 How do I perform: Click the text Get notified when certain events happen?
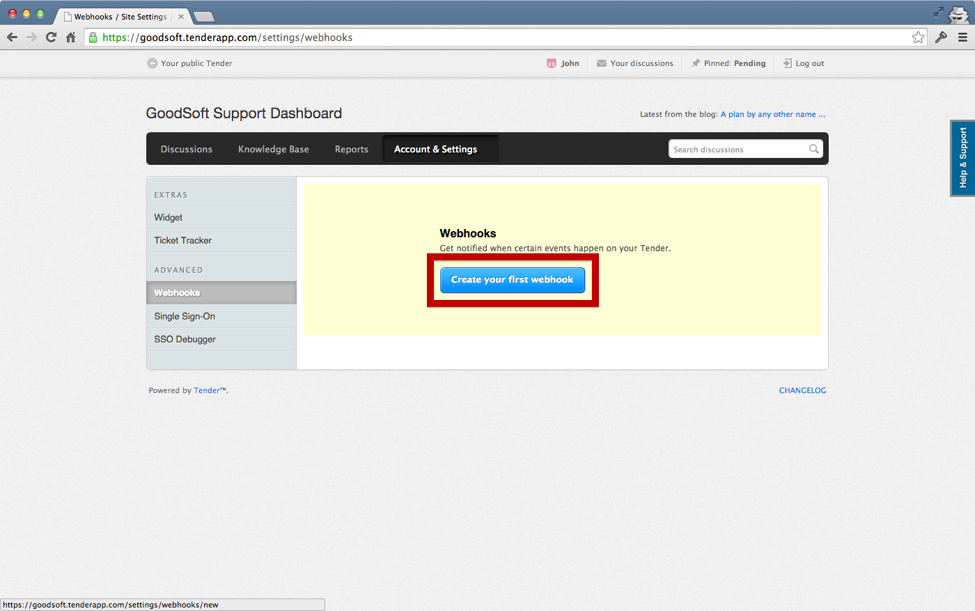[555, 248]
